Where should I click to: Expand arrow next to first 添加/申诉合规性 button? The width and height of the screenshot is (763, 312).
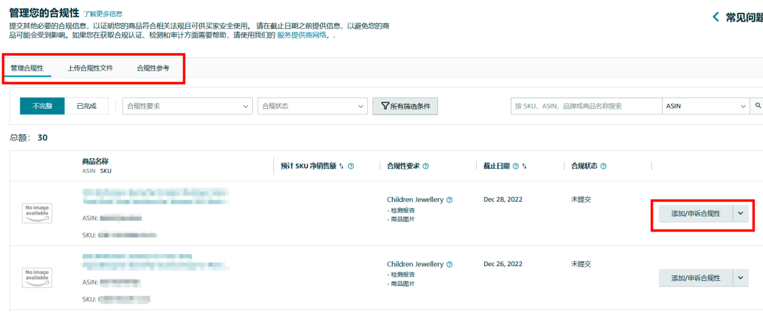coord(740,212)
